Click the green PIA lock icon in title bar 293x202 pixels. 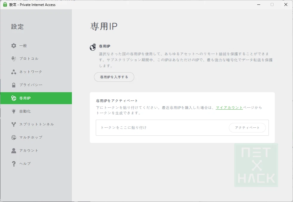point(5,4)
